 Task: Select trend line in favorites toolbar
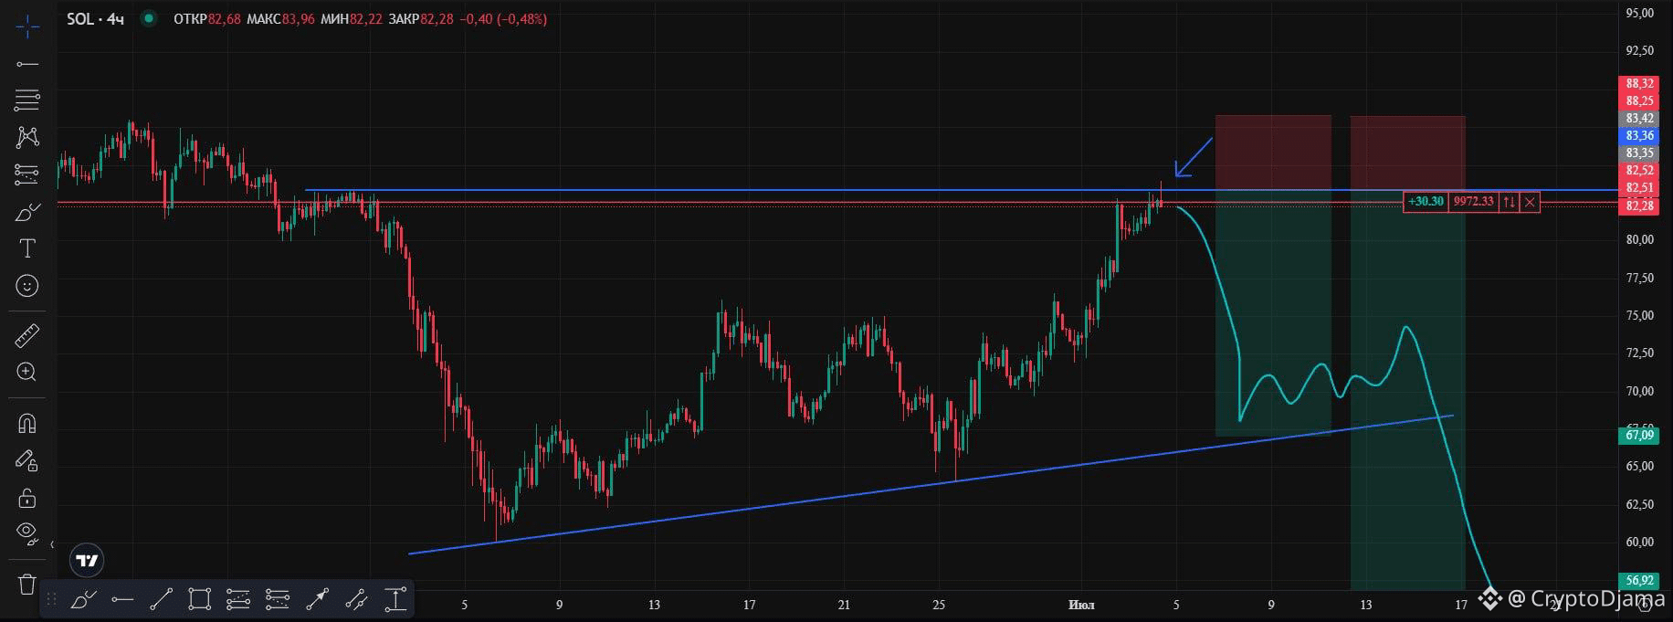tap(161, 600)
